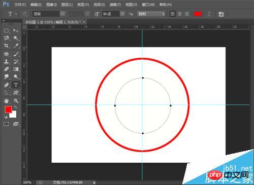Open the anti-aliasing method dropdown
This screenshot has height=185, width=254.
click(151, 14)
